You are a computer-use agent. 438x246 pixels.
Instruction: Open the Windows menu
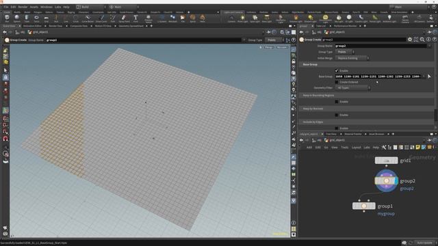pyautogui.click(x=47, y=7)
